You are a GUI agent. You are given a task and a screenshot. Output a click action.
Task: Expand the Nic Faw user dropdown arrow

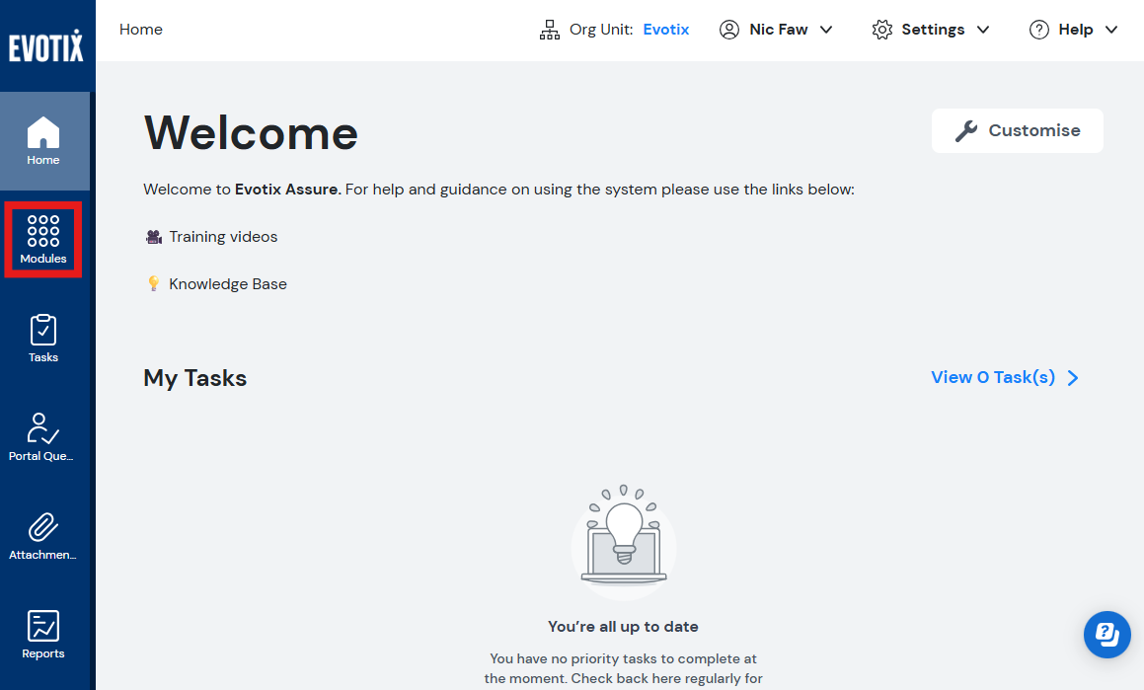(826, 30)
